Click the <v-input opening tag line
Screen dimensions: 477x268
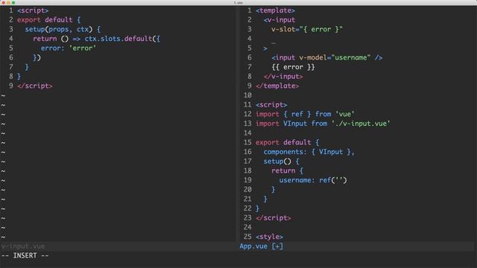(x=279, y=20)
